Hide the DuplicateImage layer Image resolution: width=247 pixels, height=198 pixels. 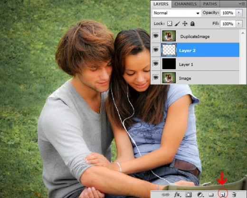click(x=156, y=36)
